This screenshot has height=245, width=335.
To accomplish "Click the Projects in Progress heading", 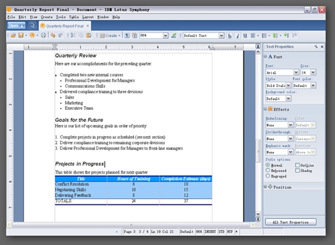I will click(80, 164).
